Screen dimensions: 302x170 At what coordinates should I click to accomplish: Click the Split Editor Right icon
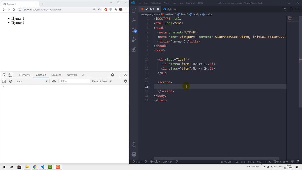pyautogui.click(x=291, y=9)
